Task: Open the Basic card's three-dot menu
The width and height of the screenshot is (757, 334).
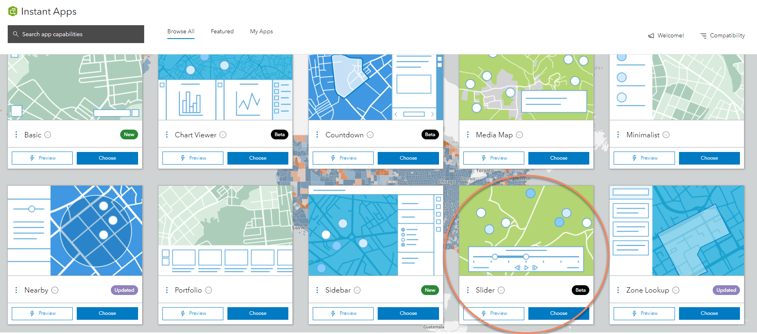Action: click(16, 134)
